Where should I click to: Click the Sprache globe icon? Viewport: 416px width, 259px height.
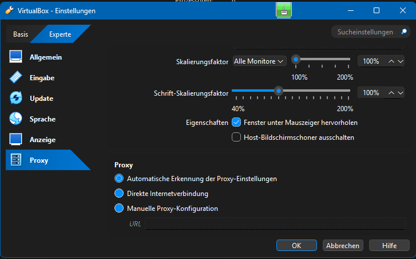coord(15,119)
